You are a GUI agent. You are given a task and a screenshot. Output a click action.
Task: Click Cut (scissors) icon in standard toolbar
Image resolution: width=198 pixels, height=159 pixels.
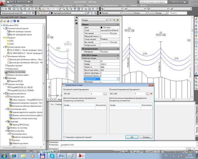pyautogui.click(x=29, y=9)
